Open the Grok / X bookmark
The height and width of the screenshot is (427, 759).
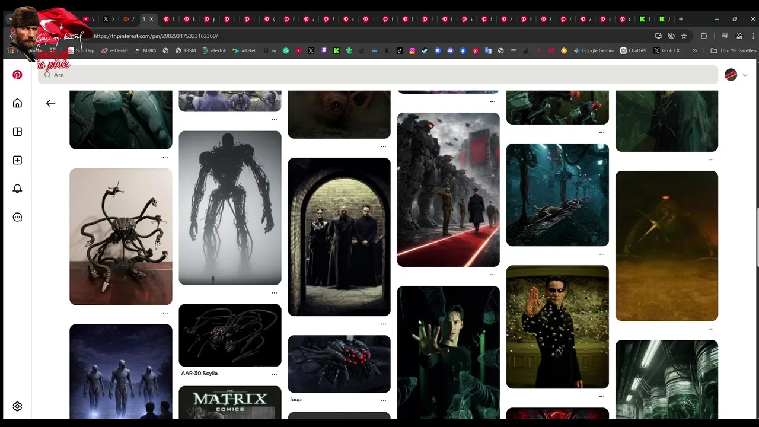click(667, 51)
